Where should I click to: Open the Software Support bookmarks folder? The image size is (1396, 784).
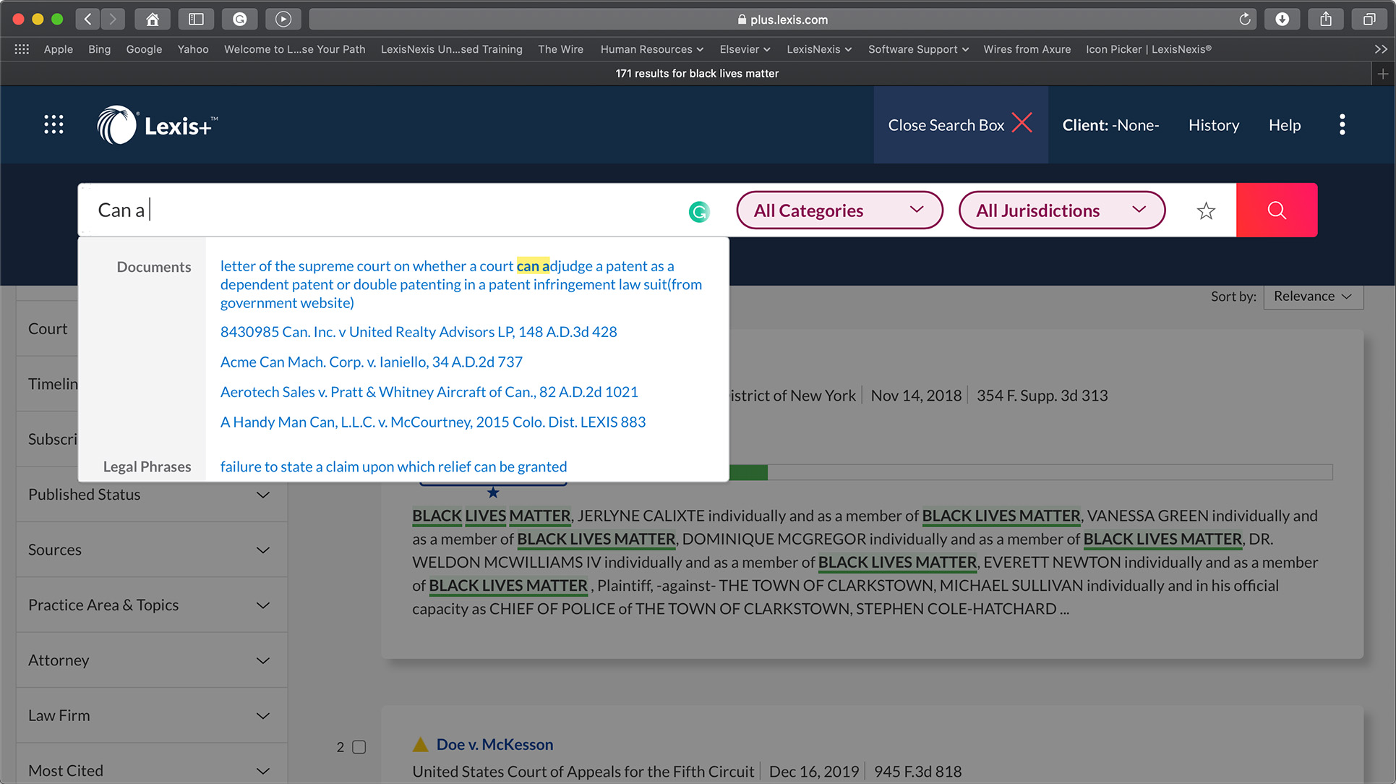pos(918,49)
